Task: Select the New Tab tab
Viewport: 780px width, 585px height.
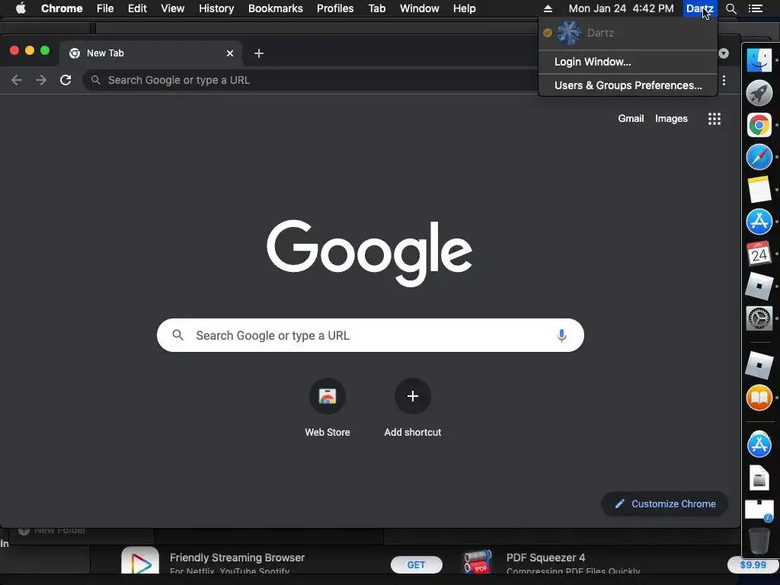Action: coord(151,53)
